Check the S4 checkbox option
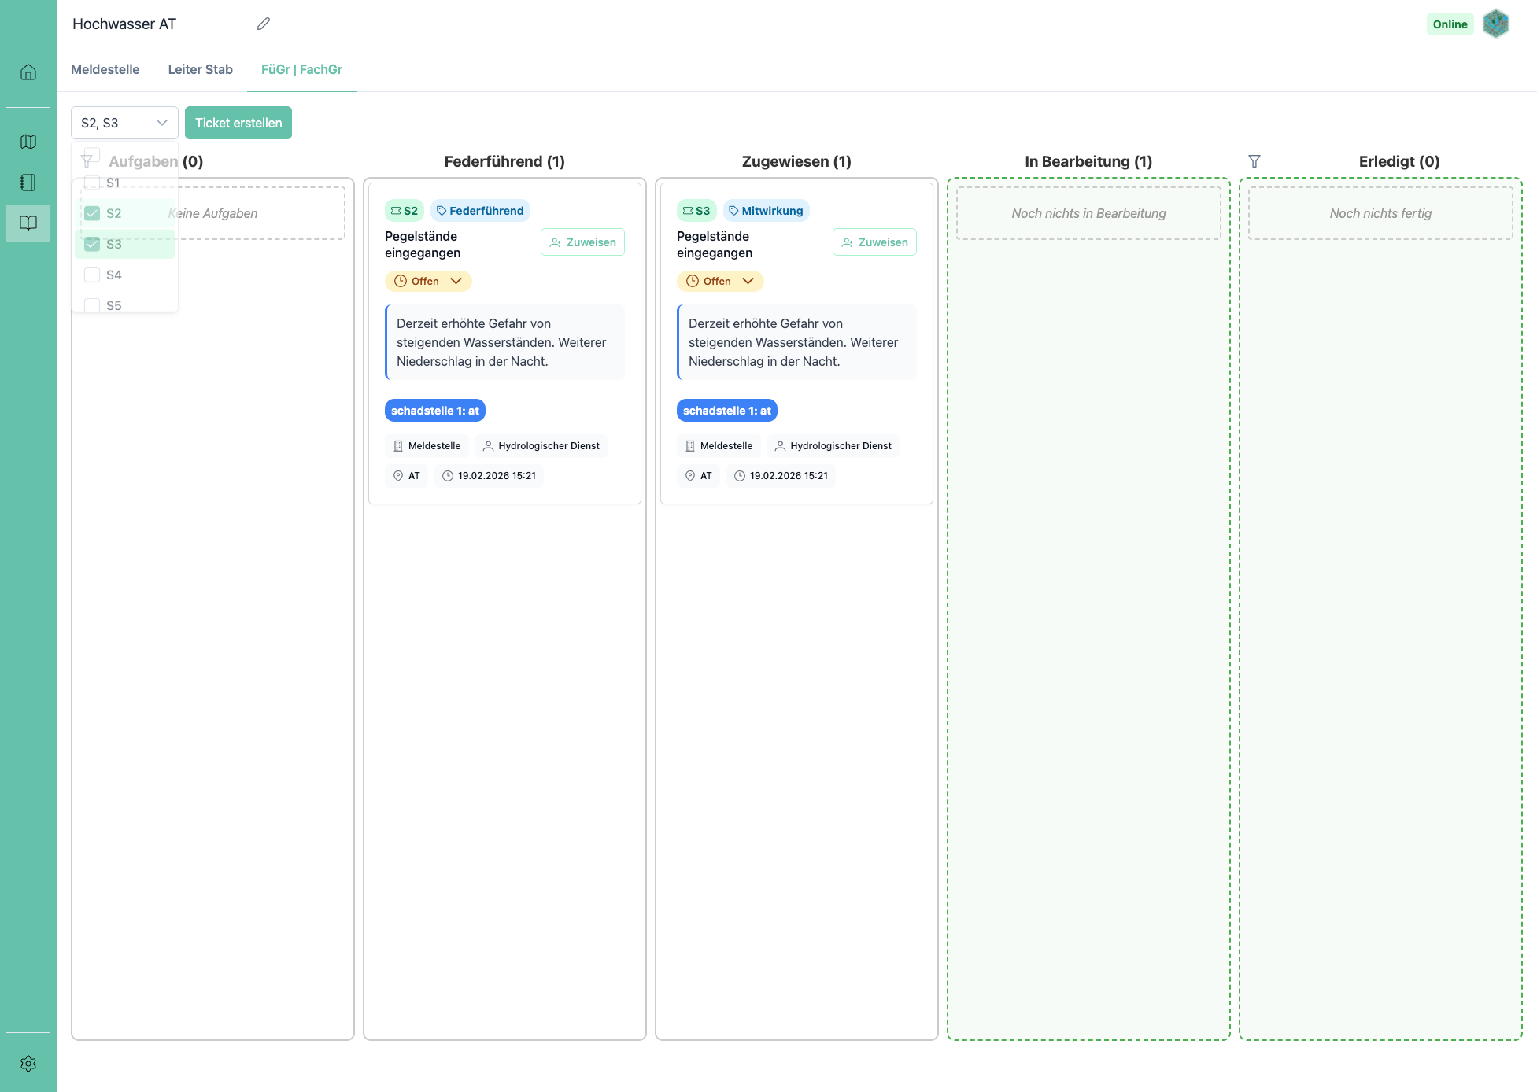This screenshot has width=1537, height=1092. pyautogui.click(x=92, y=275)
